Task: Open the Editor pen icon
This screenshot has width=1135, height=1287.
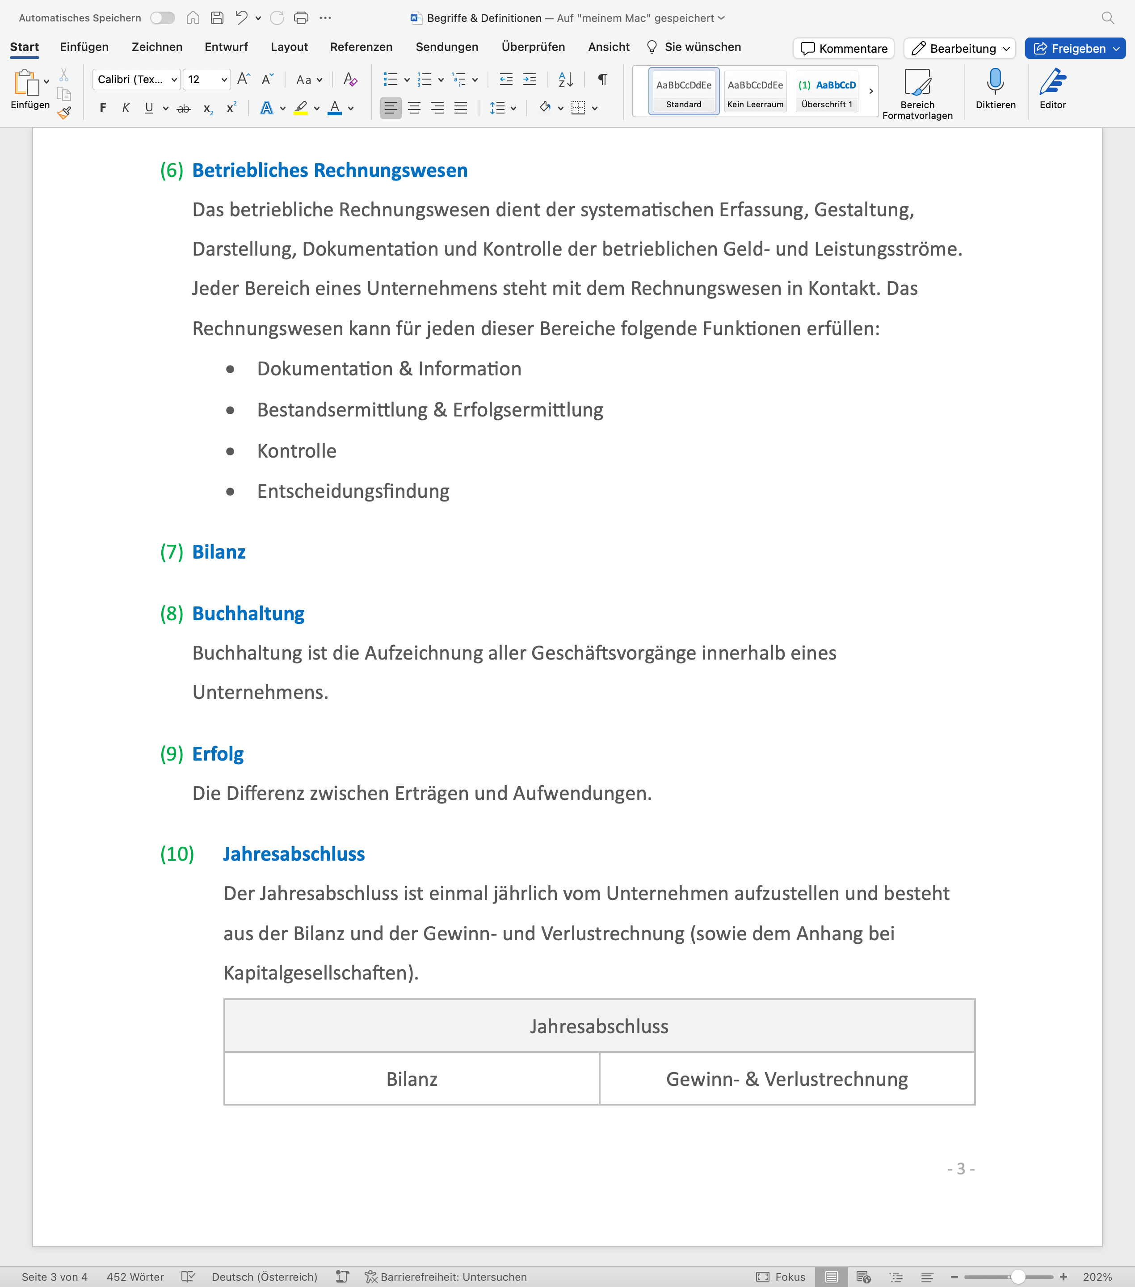Action: point(1052,83)
